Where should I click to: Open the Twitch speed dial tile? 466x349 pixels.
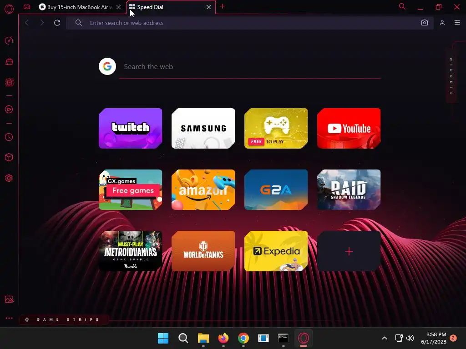131,128
